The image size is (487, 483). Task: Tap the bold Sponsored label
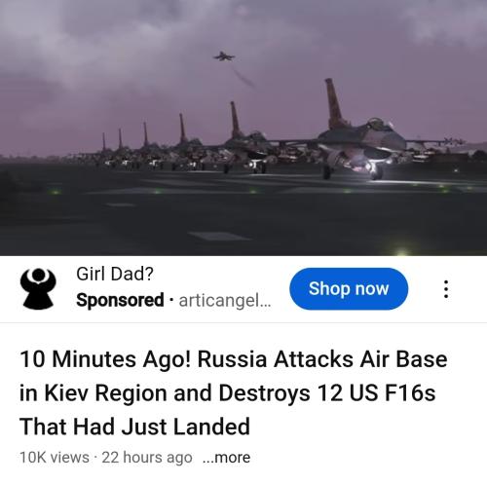coord(120,300)
